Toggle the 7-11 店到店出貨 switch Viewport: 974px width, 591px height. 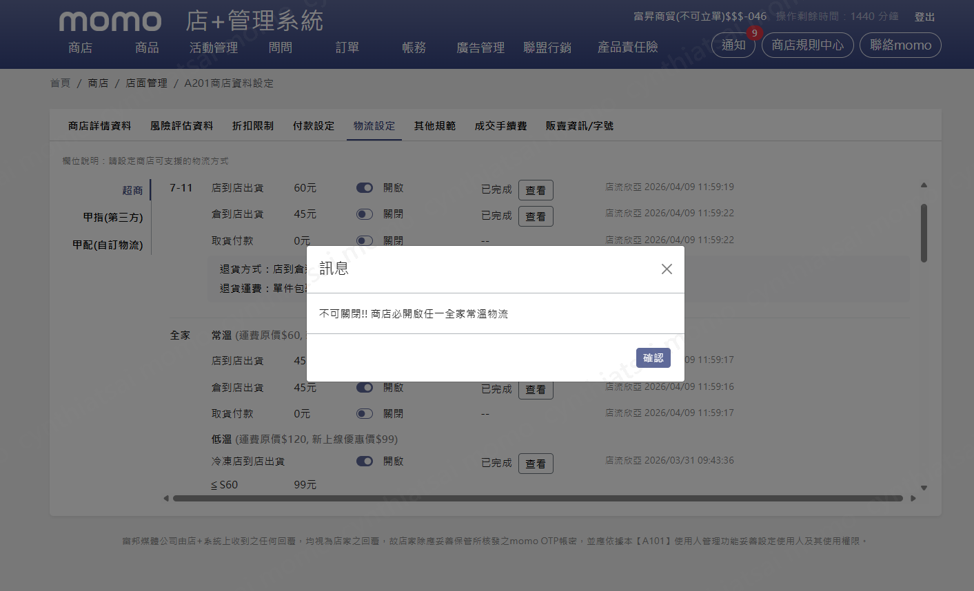[x=365, y=188]
